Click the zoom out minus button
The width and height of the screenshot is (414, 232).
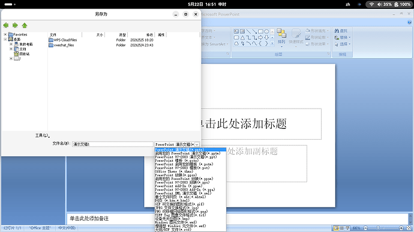(365, 228)
